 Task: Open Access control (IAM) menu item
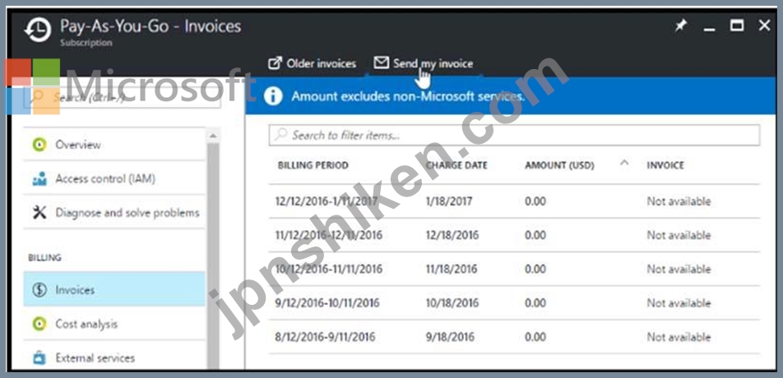[x=114, y=178]
